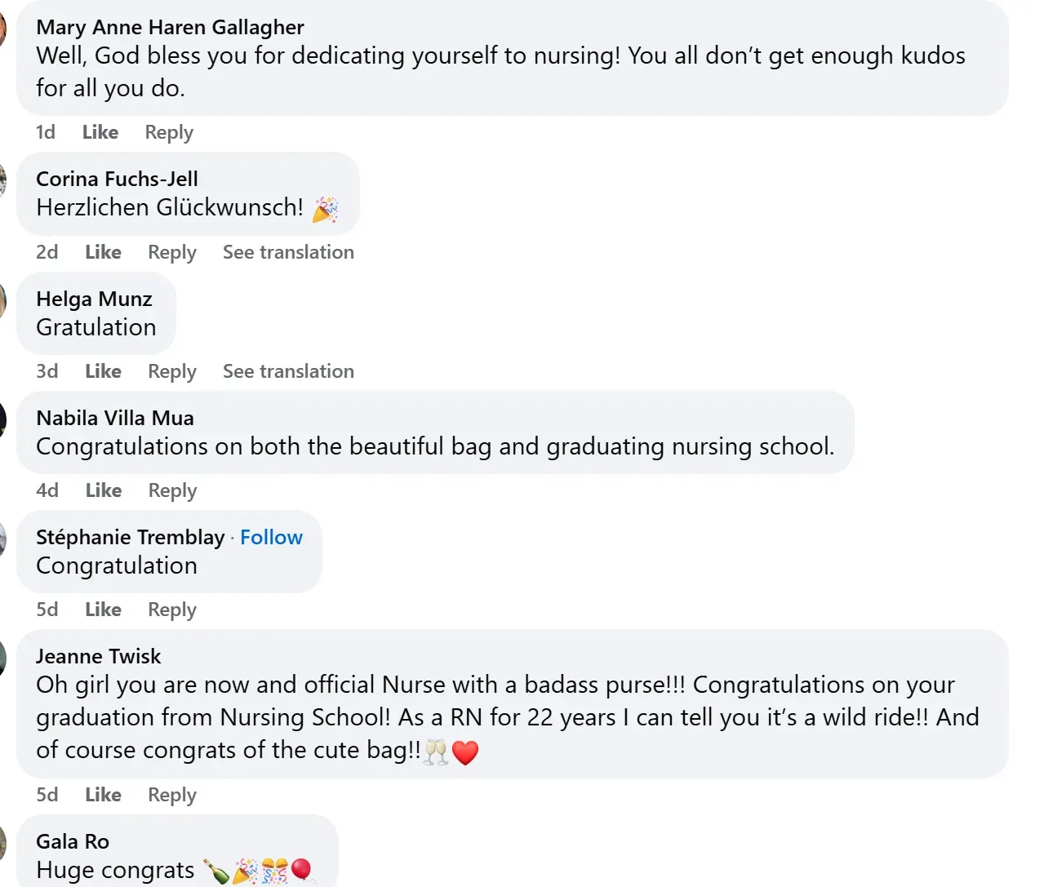Reply to Corina Fuchs-Jell's comment
This screenshot has height=887, width=1044.
[x=172, y=252]
